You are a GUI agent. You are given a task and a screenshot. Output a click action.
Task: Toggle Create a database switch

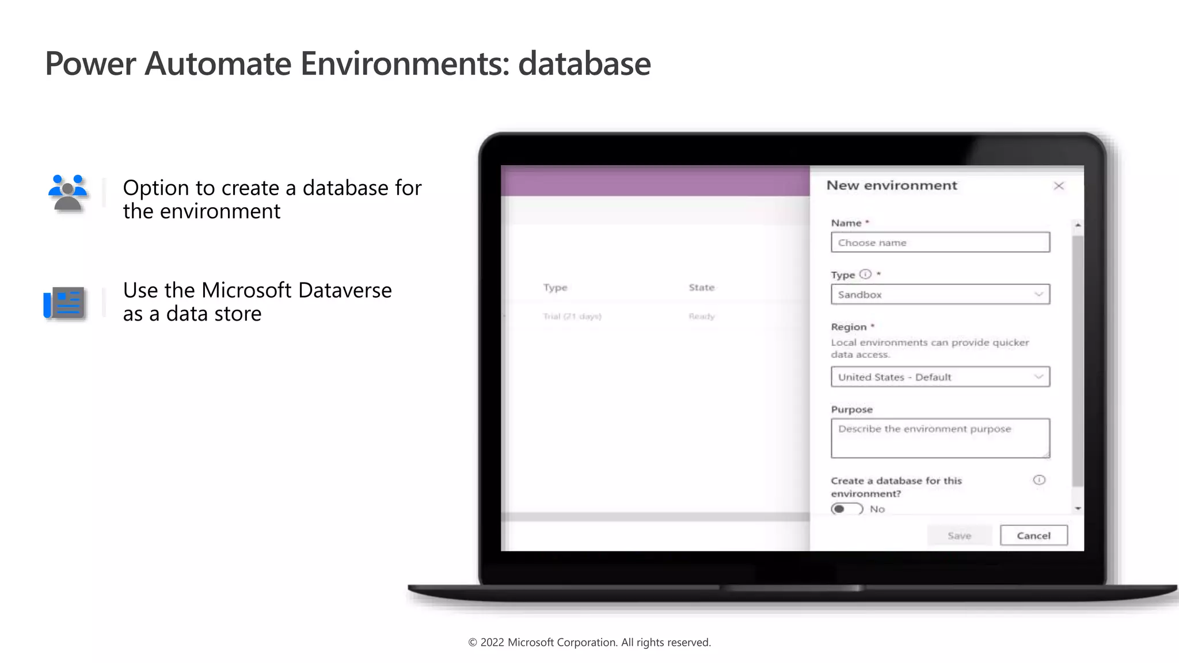click(847, 509)
